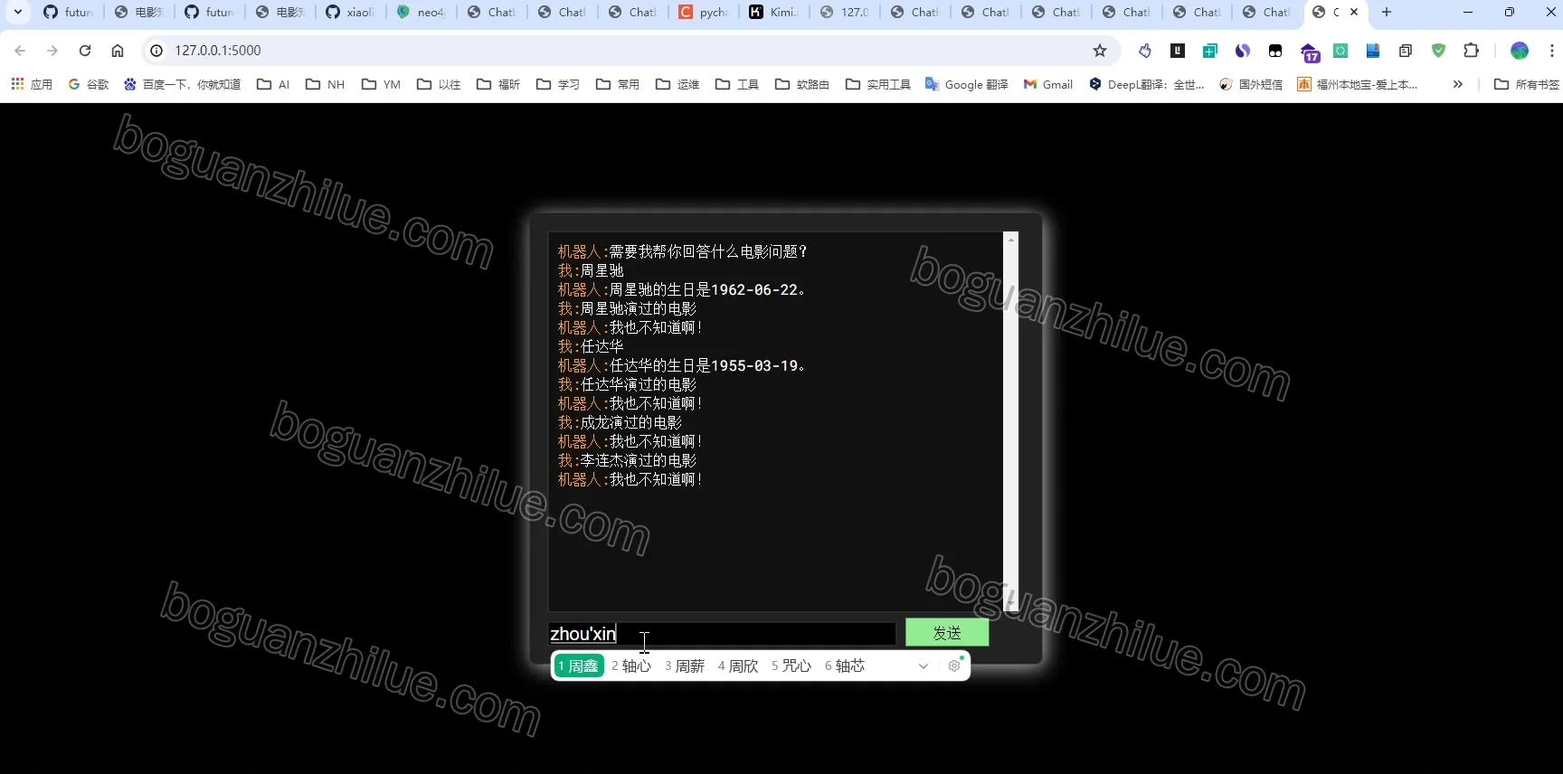Click the green plus-squares extension icon
This screenshot has width=1563, height=774.
pos(1210,51)
